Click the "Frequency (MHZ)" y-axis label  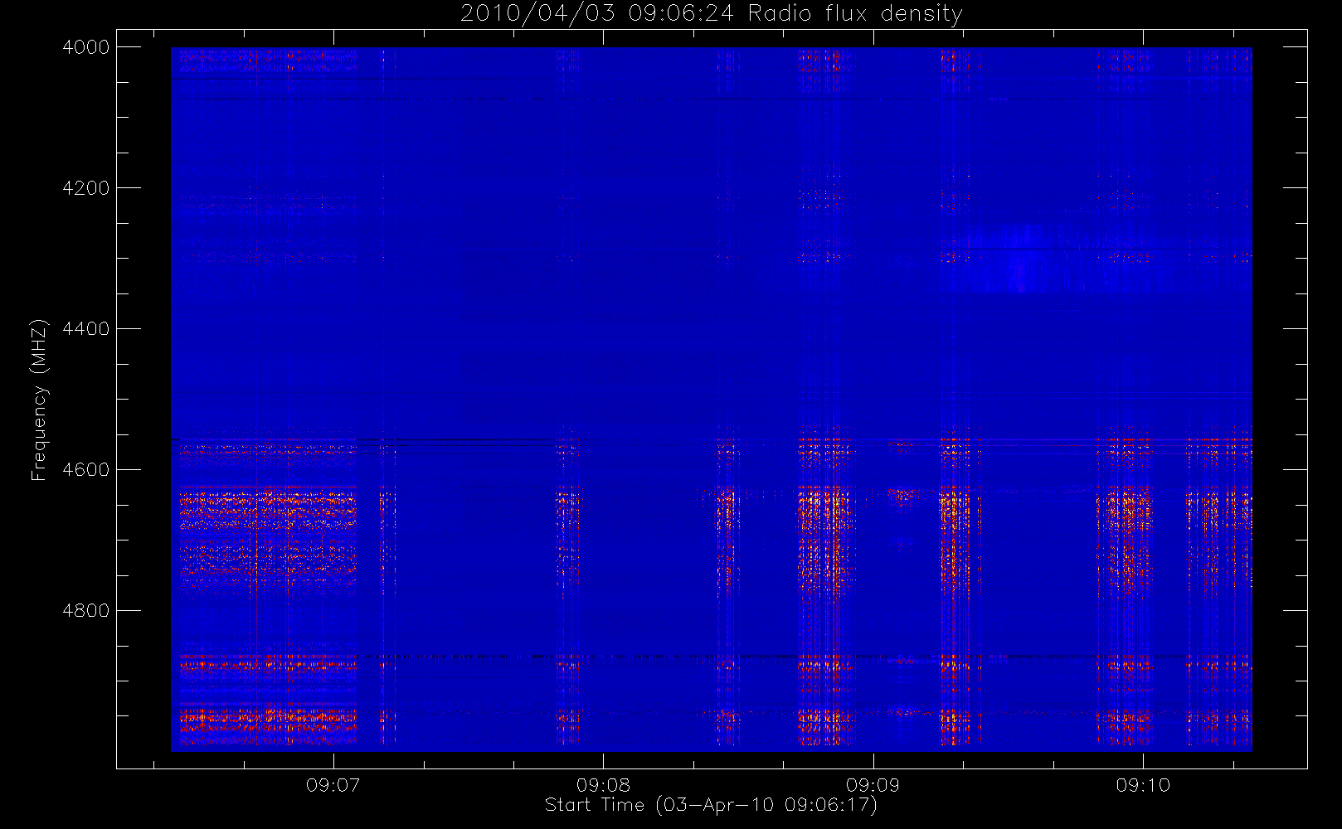pyautogui.click(x=38, y=400)
